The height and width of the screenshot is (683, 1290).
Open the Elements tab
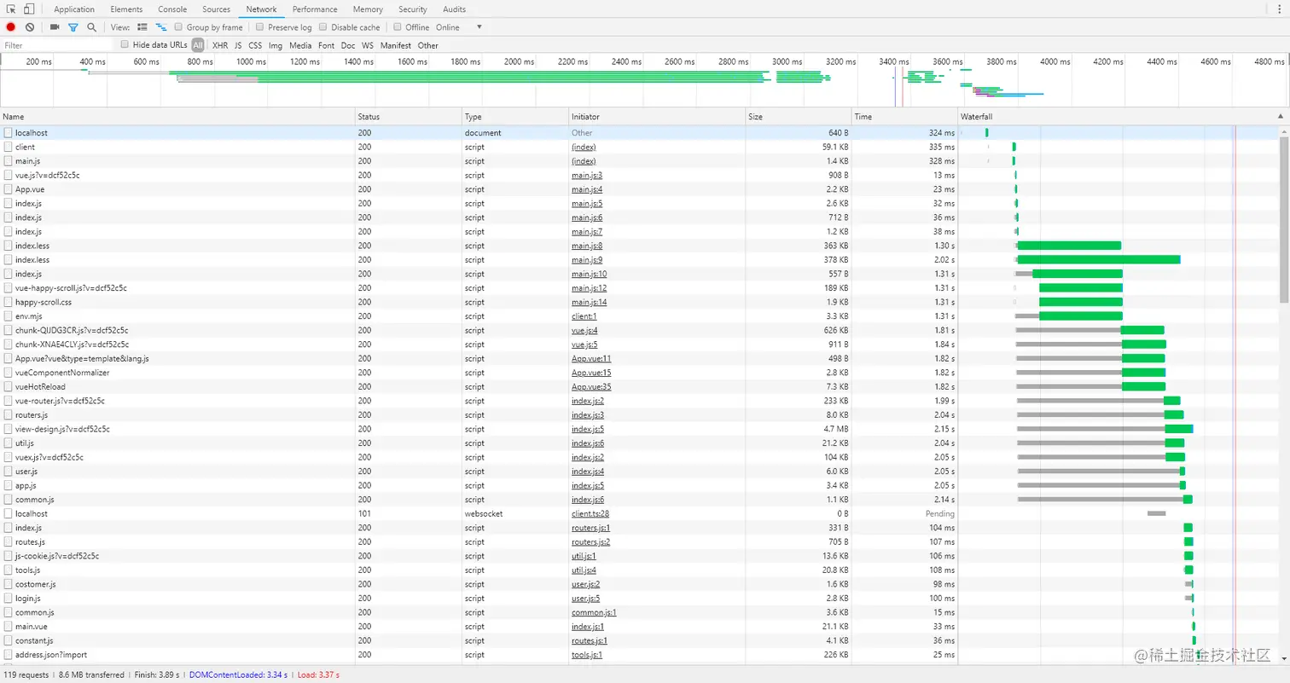pyautogui.click(x=126, y=9)
